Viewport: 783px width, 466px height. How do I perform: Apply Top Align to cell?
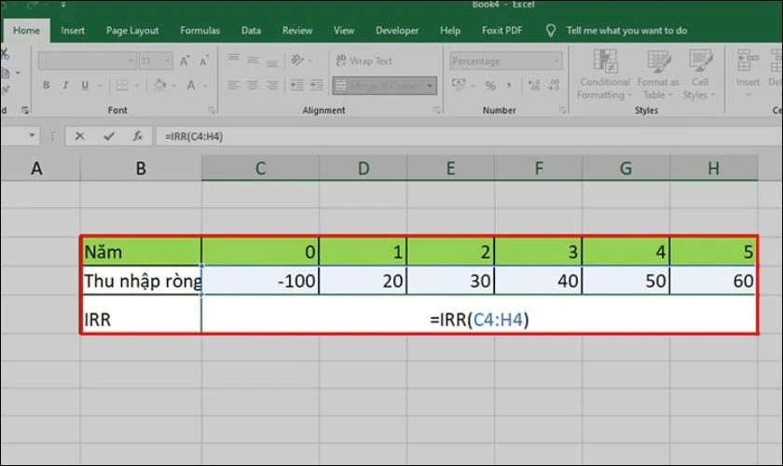pyautogui.click(x=233, y=60)
